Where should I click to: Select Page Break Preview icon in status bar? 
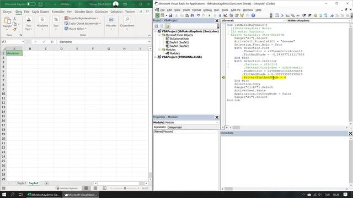click(104, 188)
